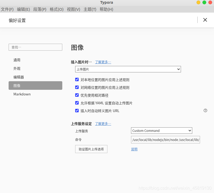Click 了解更多 link next to 插入图片时

(103, 62)
